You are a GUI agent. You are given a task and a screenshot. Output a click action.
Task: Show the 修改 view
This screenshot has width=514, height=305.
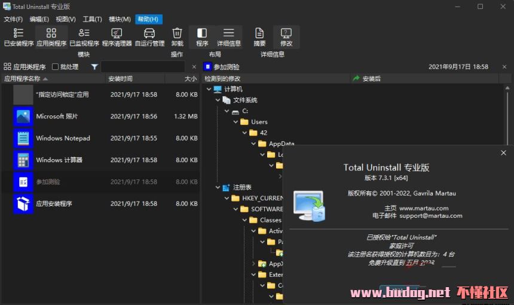[x=286, y=37]
